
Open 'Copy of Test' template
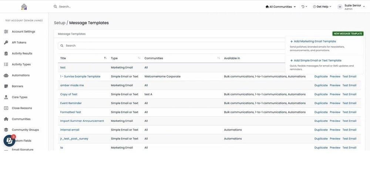click(x=69, y=94)
